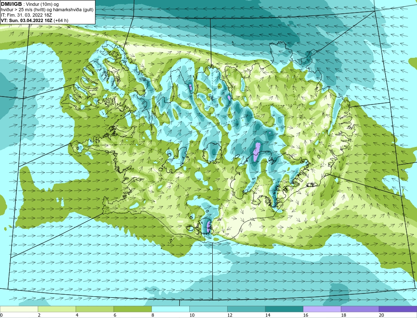Click the legend scale label "0"

tap(1, 316)
